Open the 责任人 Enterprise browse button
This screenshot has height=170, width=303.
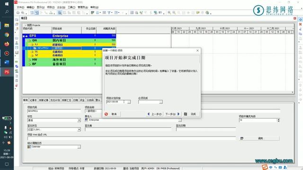click(180, 120)
